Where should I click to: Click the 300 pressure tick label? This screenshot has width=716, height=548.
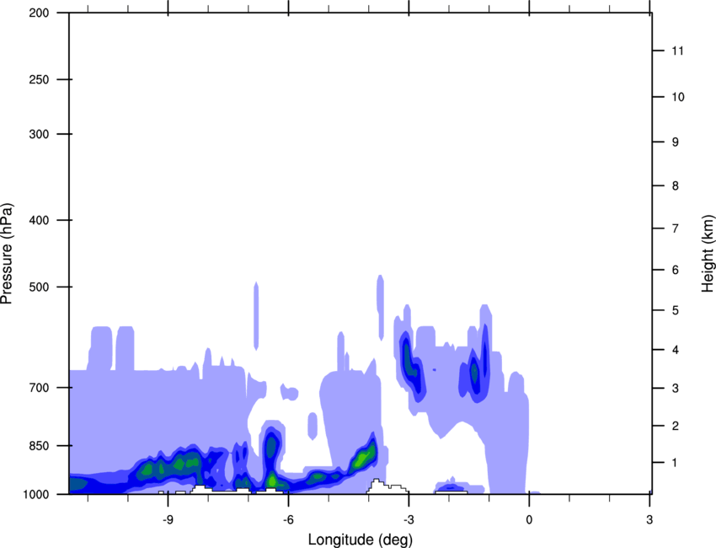click(39, 134)
